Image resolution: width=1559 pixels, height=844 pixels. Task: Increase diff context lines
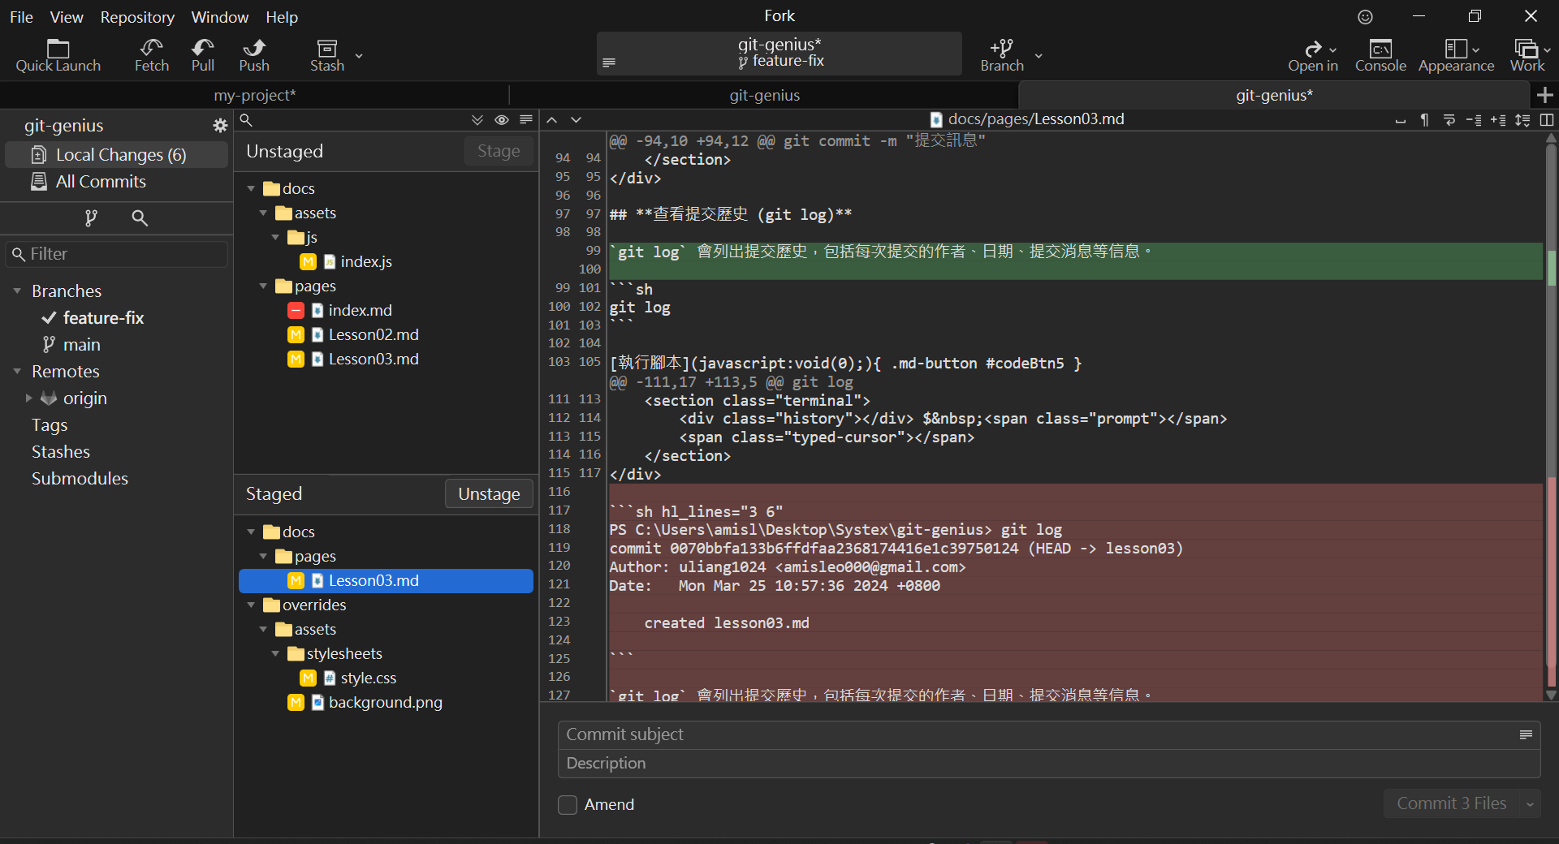[x=1498, y=120]
